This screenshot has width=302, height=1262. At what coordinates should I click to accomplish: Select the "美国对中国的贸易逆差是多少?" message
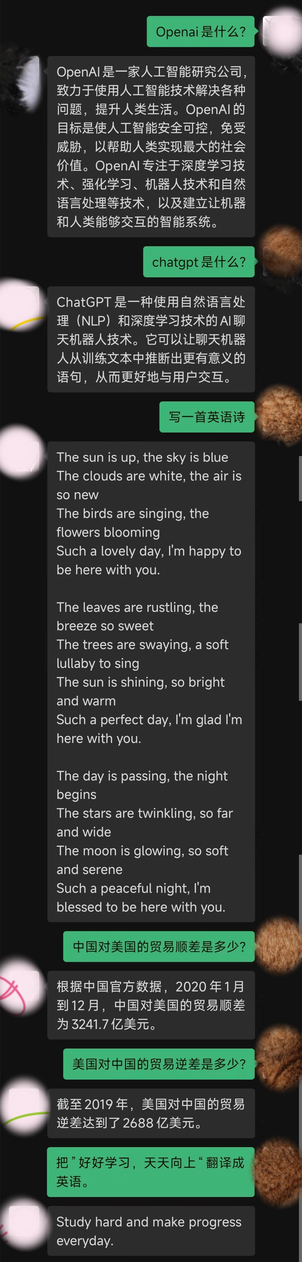(159, 1064)
